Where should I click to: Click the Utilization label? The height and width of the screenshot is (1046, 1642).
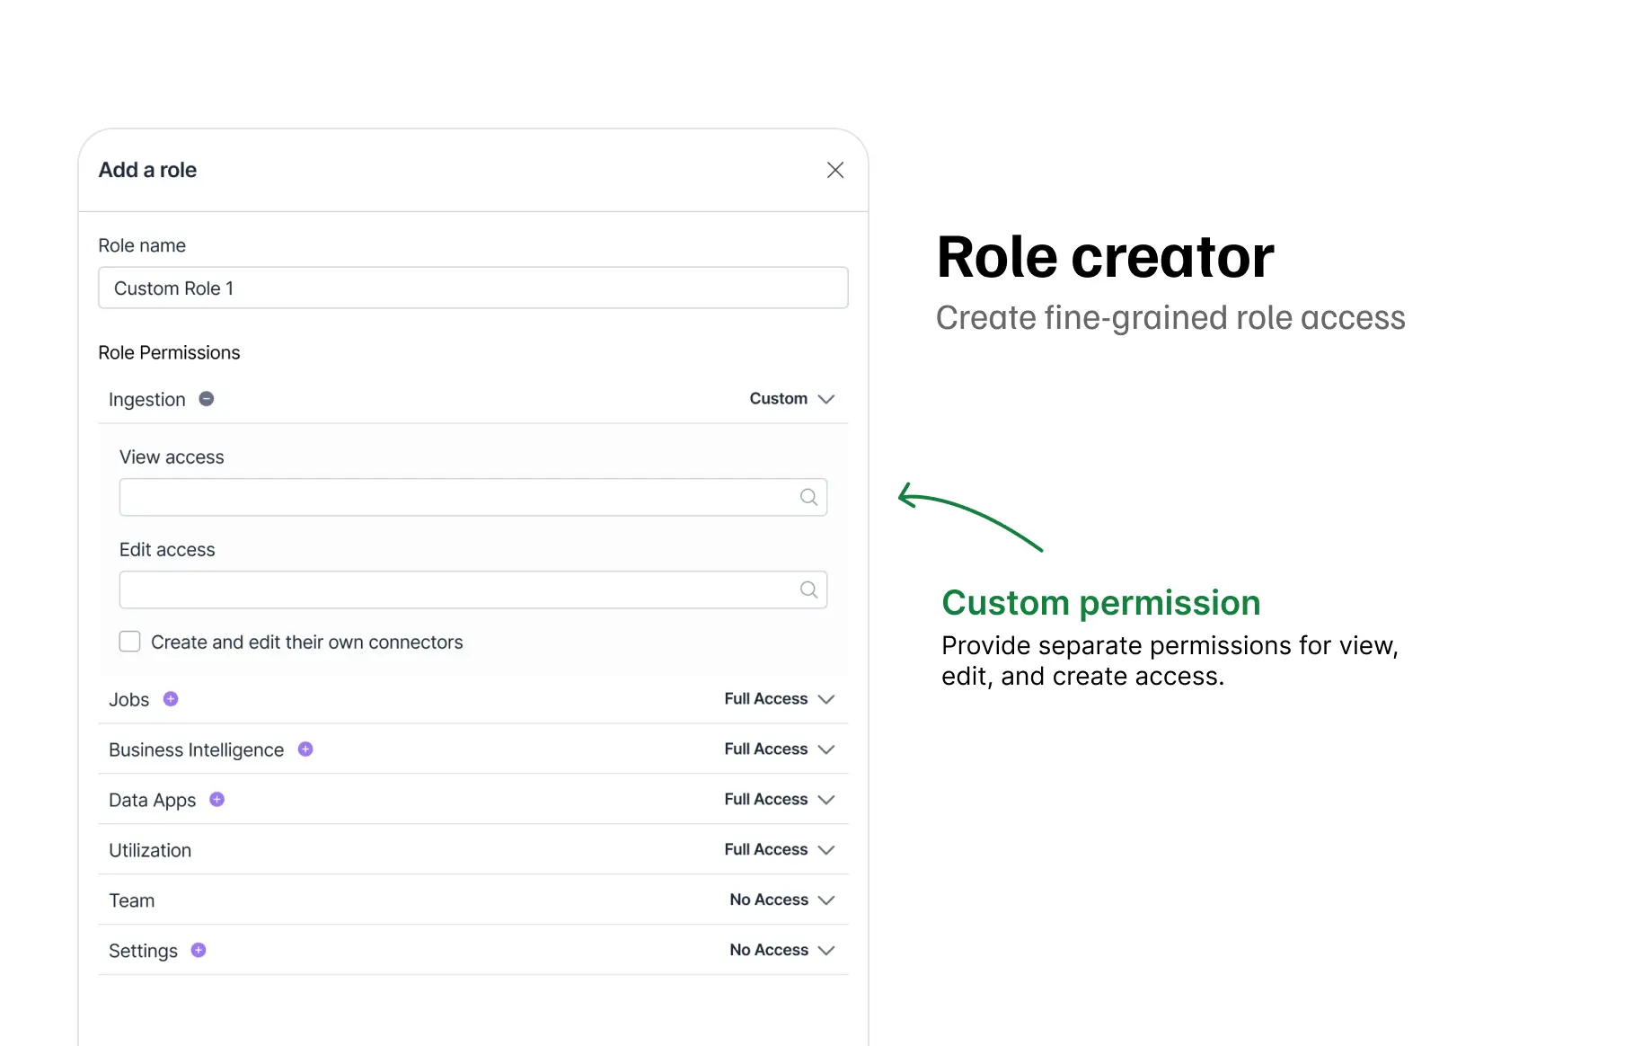tap(150, 850)
